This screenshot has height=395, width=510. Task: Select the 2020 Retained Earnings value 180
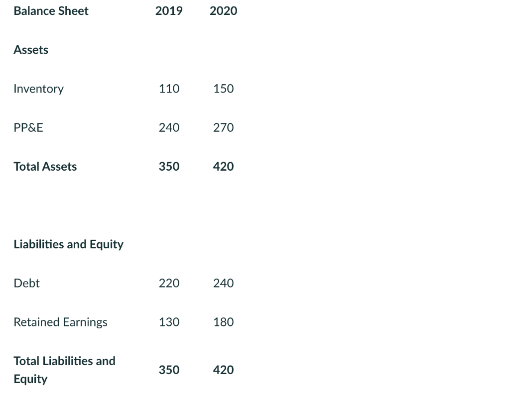(223, 322)
